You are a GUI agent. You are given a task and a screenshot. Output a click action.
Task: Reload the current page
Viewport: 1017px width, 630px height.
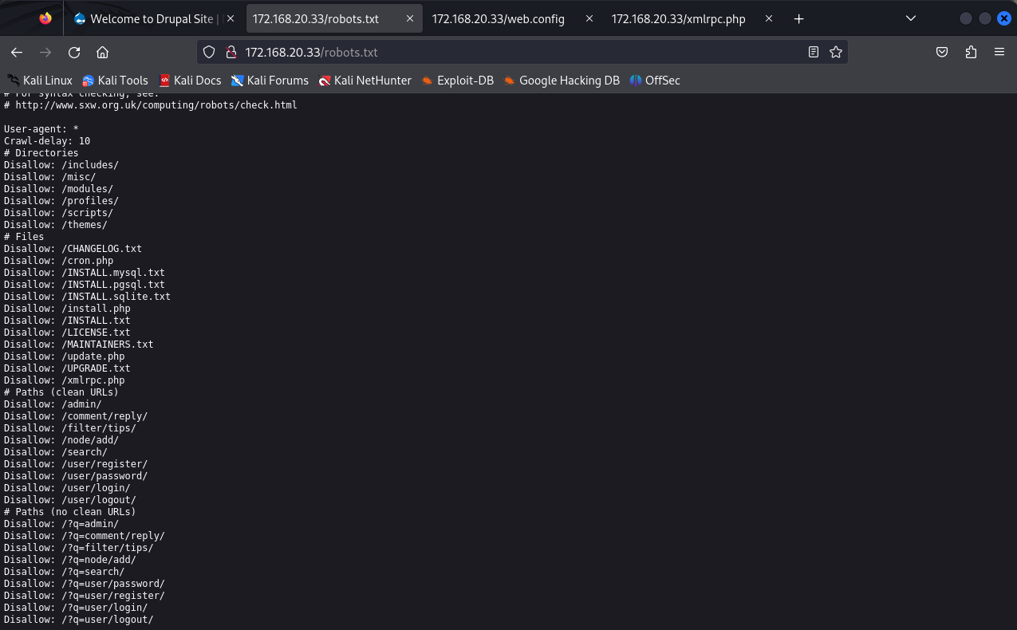click(74, 53)
